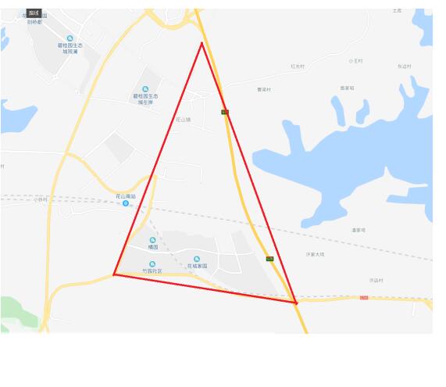The height and width of the screenshot is (387, 446).
Task: Click the top vertex of red triangle
Action: (202, 43)
